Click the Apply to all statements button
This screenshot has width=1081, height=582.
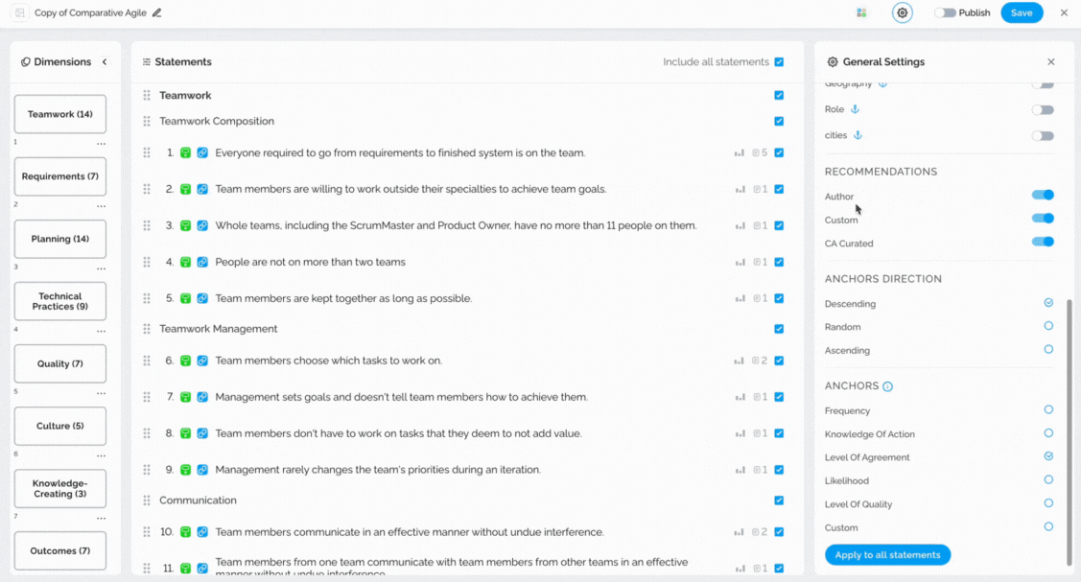[887, 554]
